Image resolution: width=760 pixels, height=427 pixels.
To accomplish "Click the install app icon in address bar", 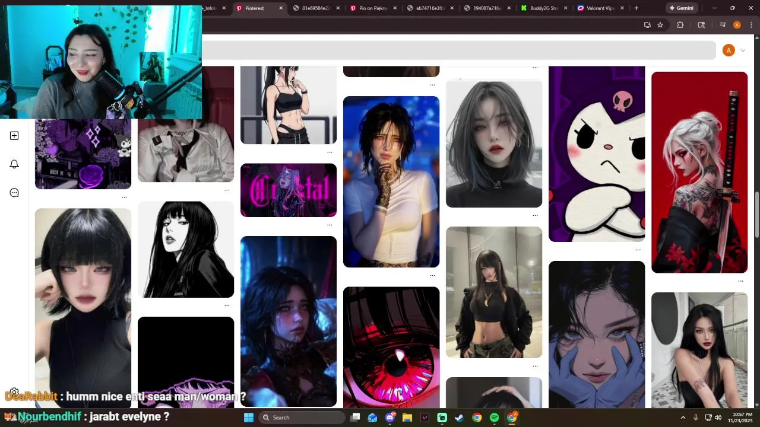I will (x=647, y=25).
